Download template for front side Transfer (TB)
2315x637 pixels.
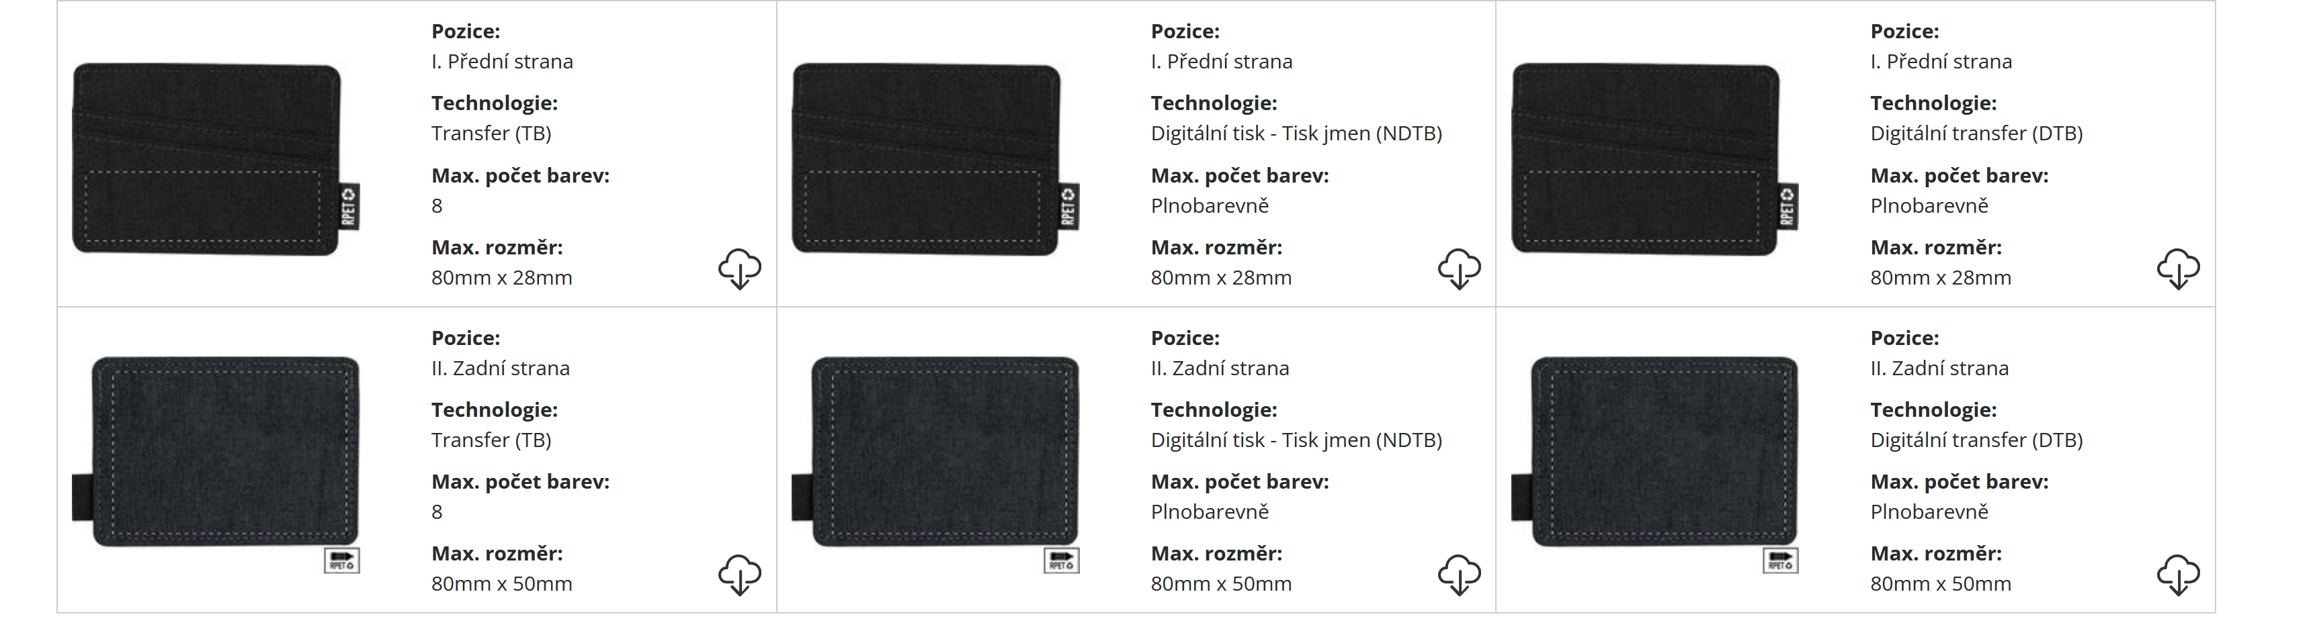pos(740,268)
